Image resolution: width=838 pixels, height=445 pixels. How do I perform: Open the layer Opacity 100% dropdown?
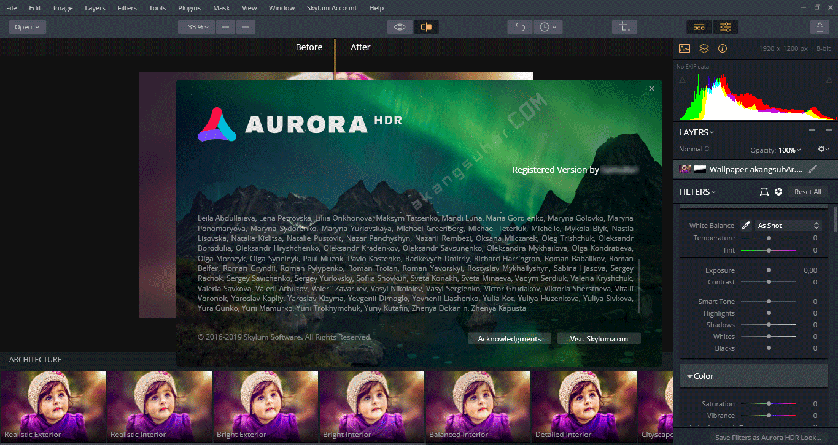click(x=790, y=150)
